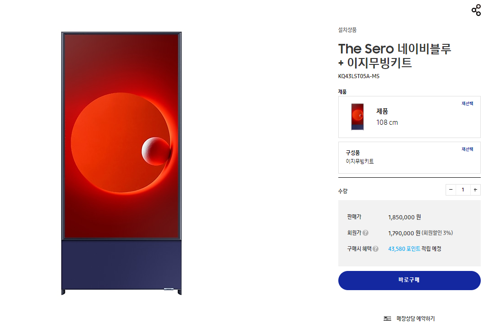The height and width of the screenshot is (334, 494).
Task: Select the 구성품 이지무빙키트 option box
Action: [409, 157]
